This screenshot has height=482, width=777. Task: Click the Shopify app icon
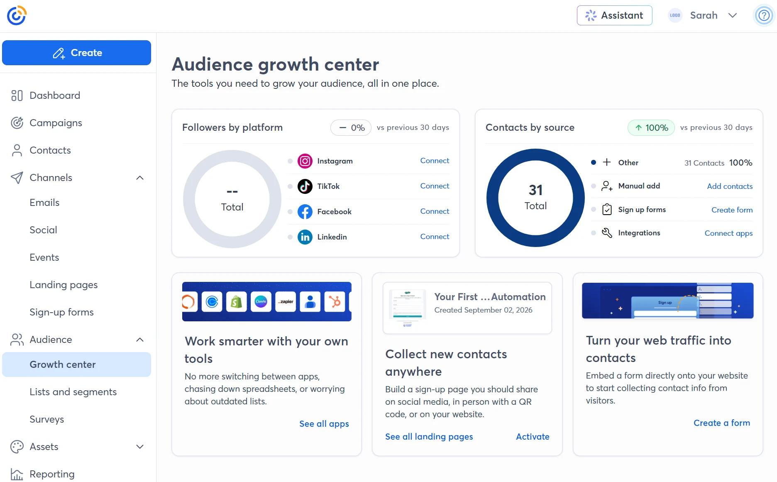pos(237,302)
